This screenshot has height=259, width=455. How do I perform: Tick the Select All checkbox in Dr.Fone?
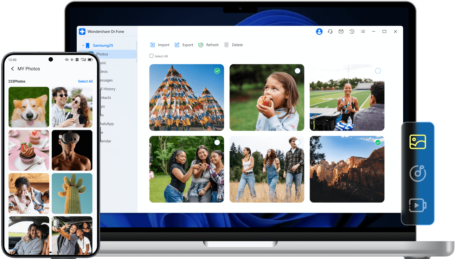(151, 56)
